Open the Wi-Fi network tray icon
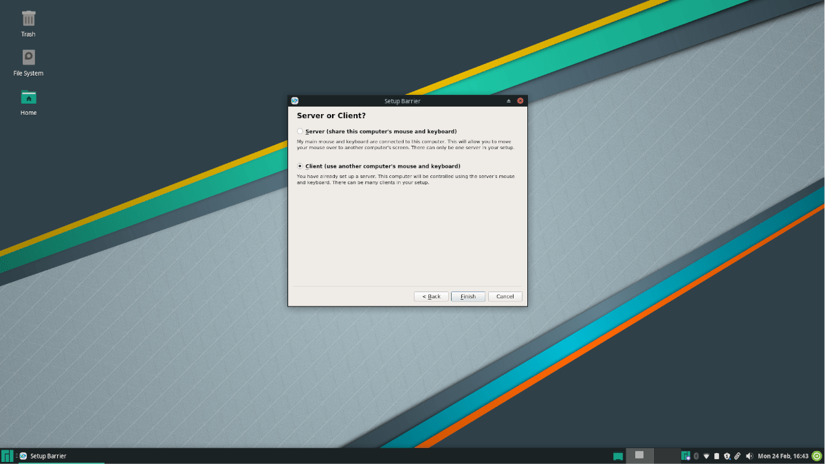This screenshot has height=464, width=825. tap(706, 456)
